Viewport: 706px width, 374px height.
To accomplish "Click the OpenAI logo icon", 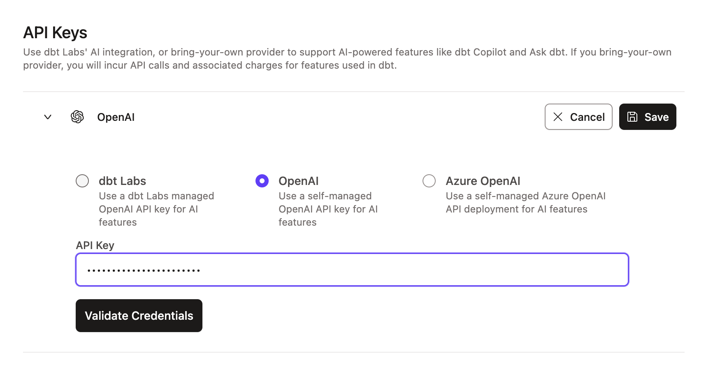I will click(78, 117).
